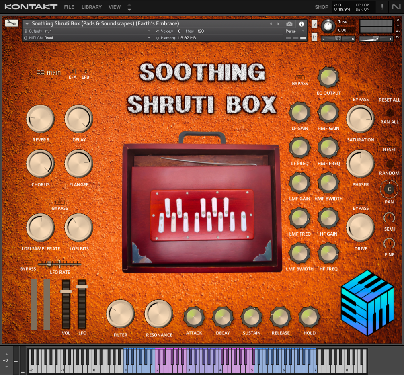Click the Tune knob

tap(328, 26)
